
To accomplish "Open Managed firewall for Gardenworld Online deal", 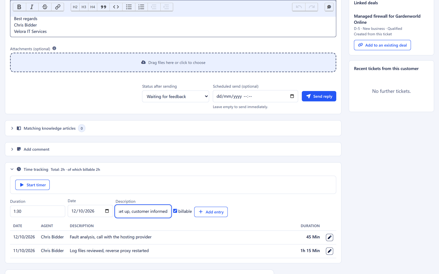I will point(387,19).
